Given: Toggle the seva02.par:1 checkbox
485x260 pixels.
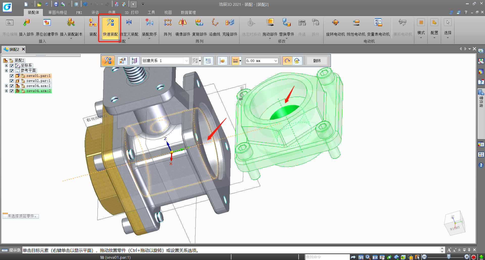Looking at the screenshot, I should (x=12, y=81).
